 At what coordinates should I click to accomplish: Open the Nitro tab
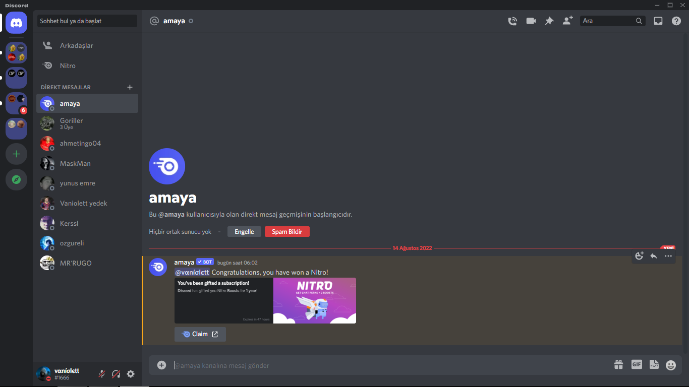(x=87, y=66)
